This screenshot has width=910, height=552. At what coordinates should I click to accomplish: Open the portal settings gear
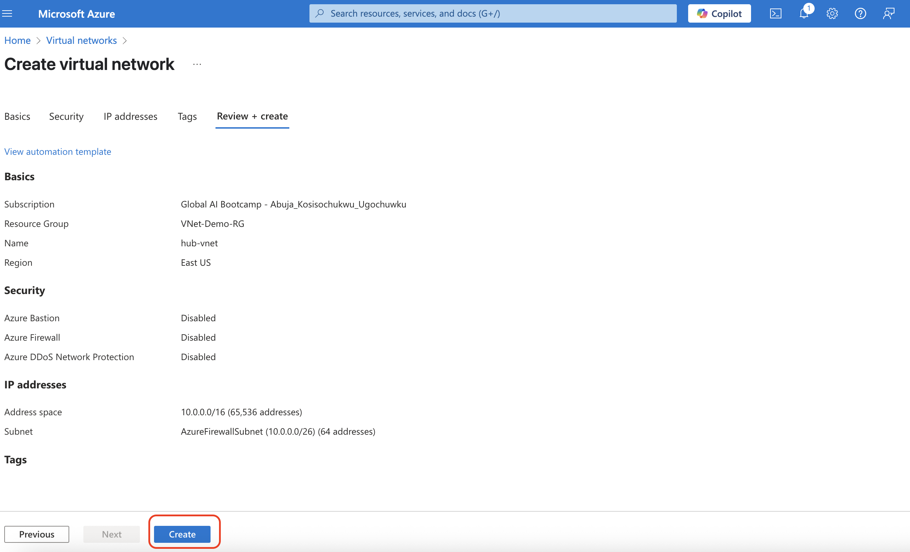click(832, 14)
